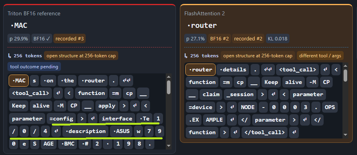Select the interface token chip
357x155 pixels.
click(117, 119)
